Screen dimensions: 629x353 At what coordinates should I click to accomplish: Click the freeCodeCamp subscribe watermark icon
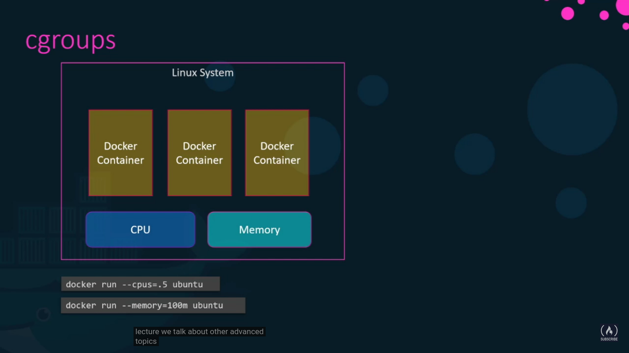coord(609,333)
